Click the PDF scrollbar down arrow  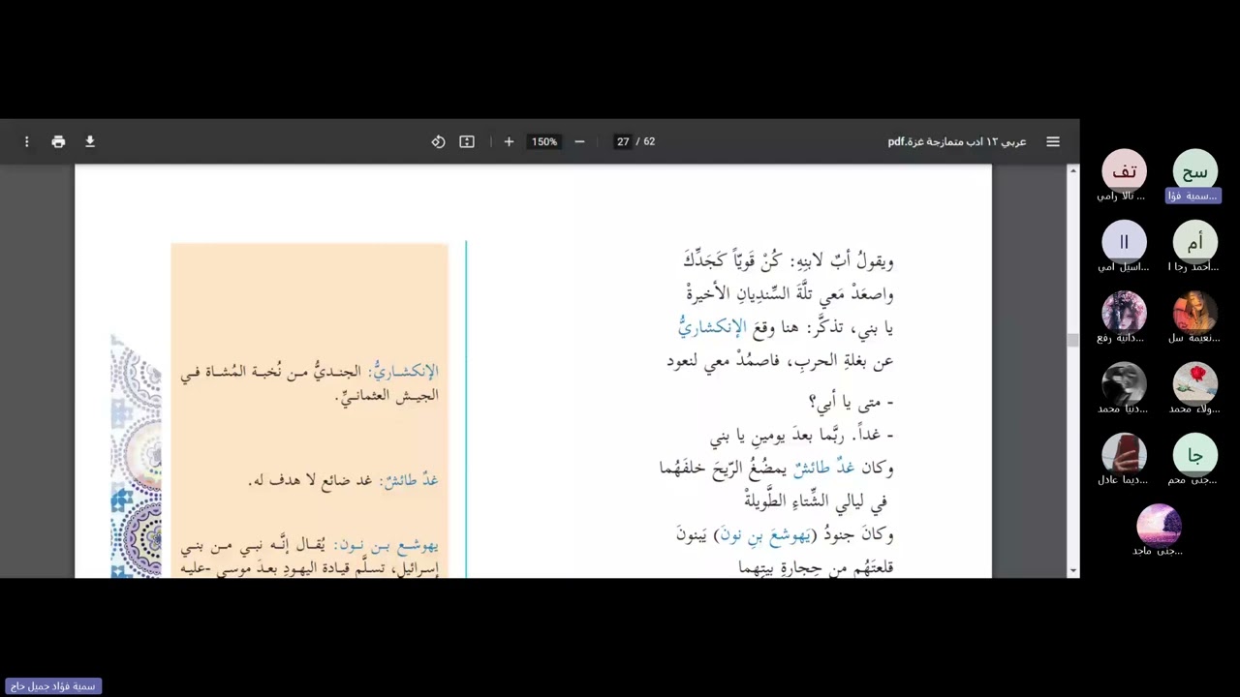coord(1072,571)
